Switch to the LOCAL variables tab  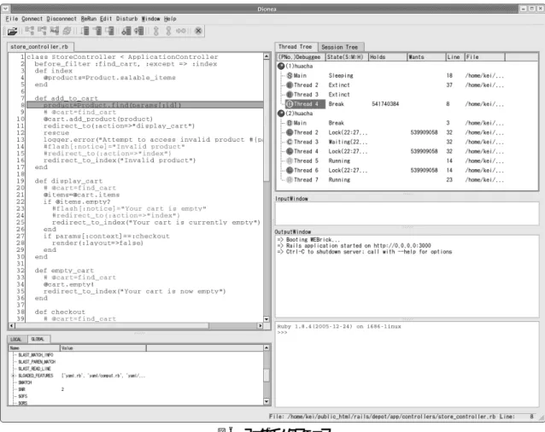pyautogui.click(x=16, y=339)
